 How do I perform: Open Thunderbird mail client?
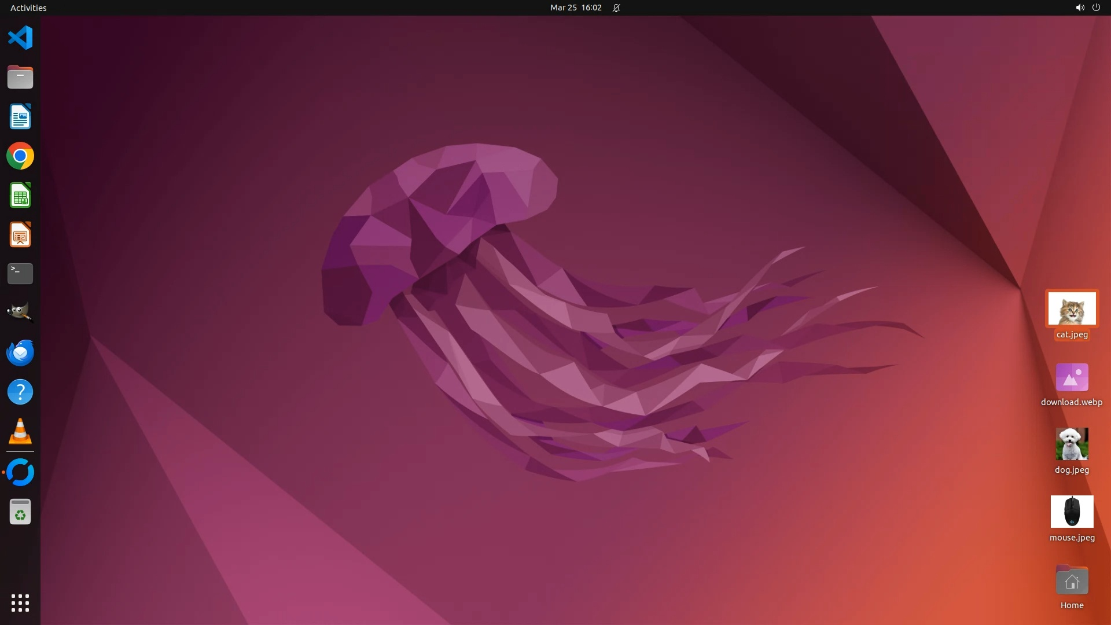click(x=20, y=352)
